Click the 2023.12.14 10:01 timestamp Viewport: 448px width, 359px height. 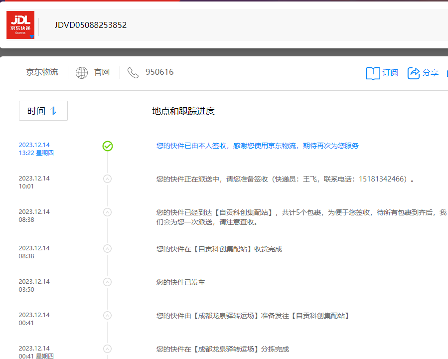click(34, 182)
